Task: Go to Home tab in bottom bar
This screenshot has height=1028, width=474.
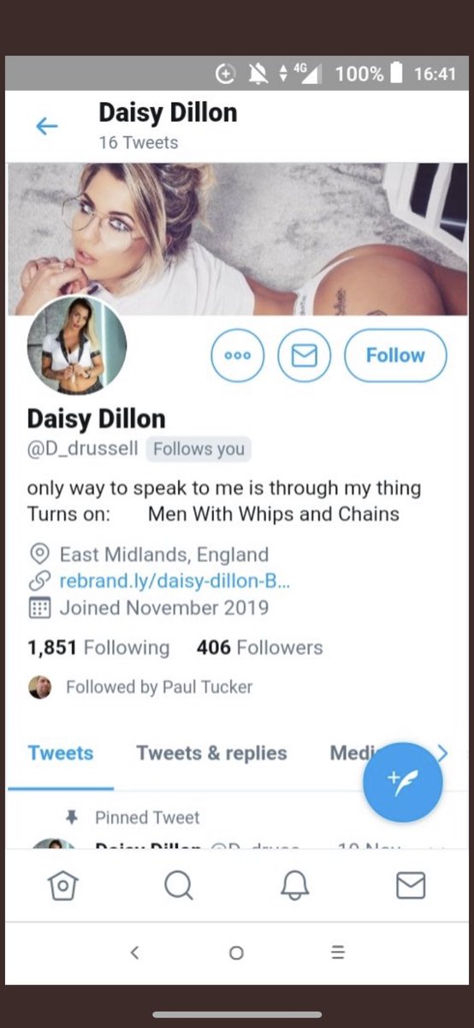Action: 62,887
